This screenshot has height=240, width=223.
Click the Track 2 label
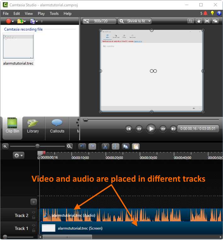21,215
